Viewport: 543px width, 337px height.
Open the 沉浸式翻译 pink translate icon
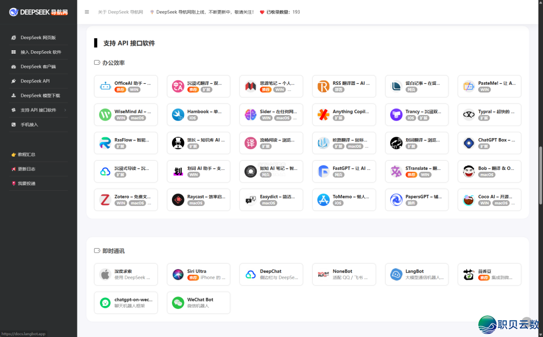(178, 86)
